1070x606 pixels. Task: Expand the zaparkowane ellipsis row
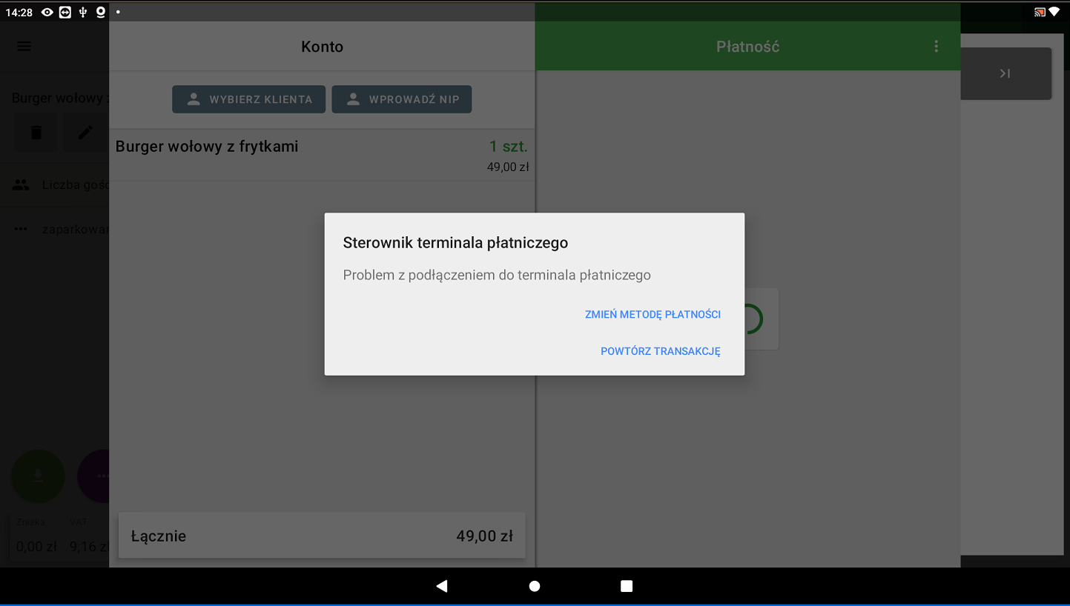59,230
